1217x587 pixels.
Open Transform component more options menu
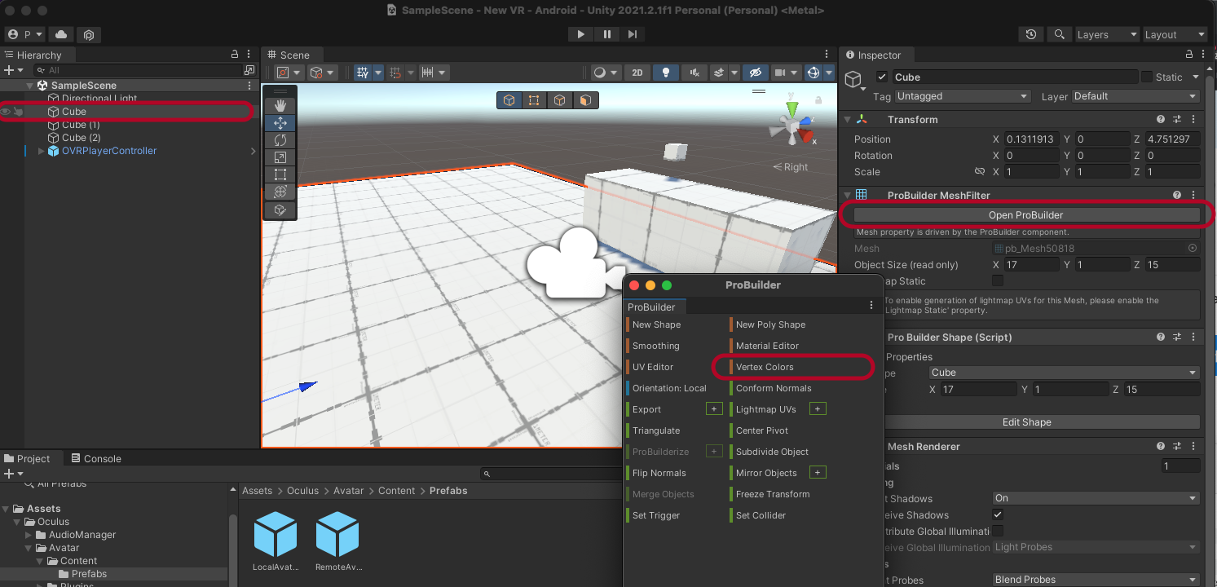[x=1193, y=119]
